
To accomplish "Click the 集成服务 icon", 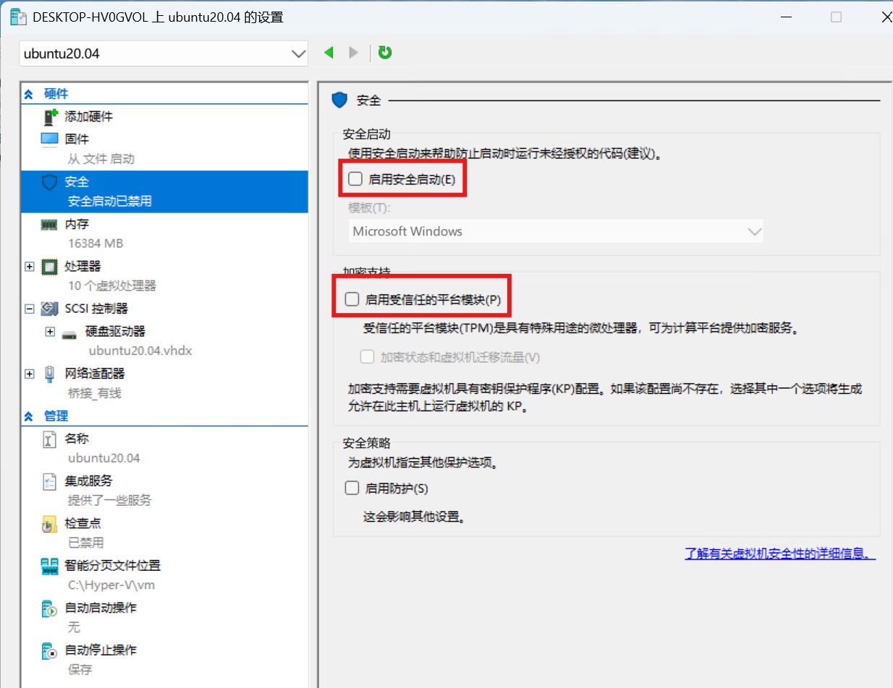I will (x=49, y=481).
